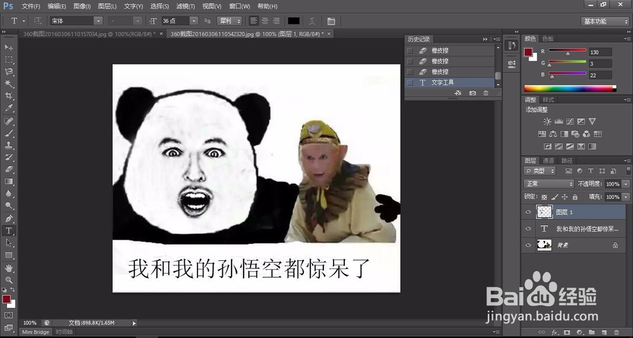Toggle quick mask mode
Image resolution: width=633 pixels, height=338 pixels.
coord(8,315)
